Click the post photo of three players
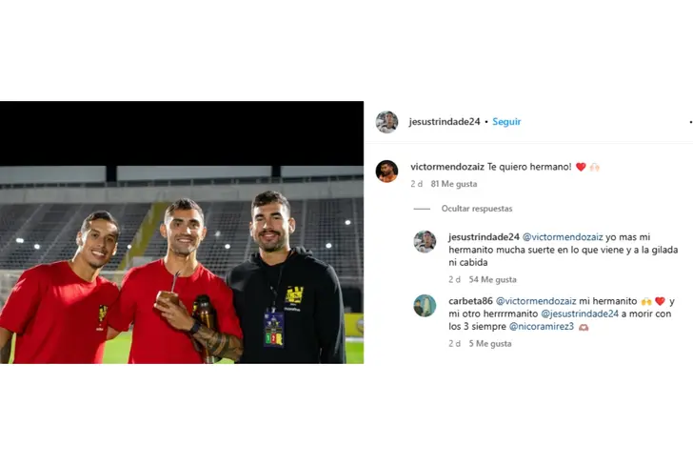Viewport: 693px width, 465px height. pyautogui.click(x=182, y=232)
